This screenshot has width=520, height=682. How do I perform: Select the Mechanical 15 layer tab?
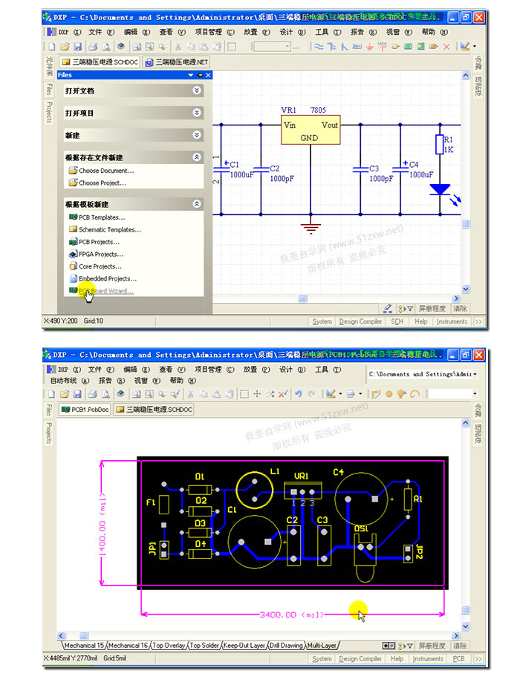[x=84, y=646]
